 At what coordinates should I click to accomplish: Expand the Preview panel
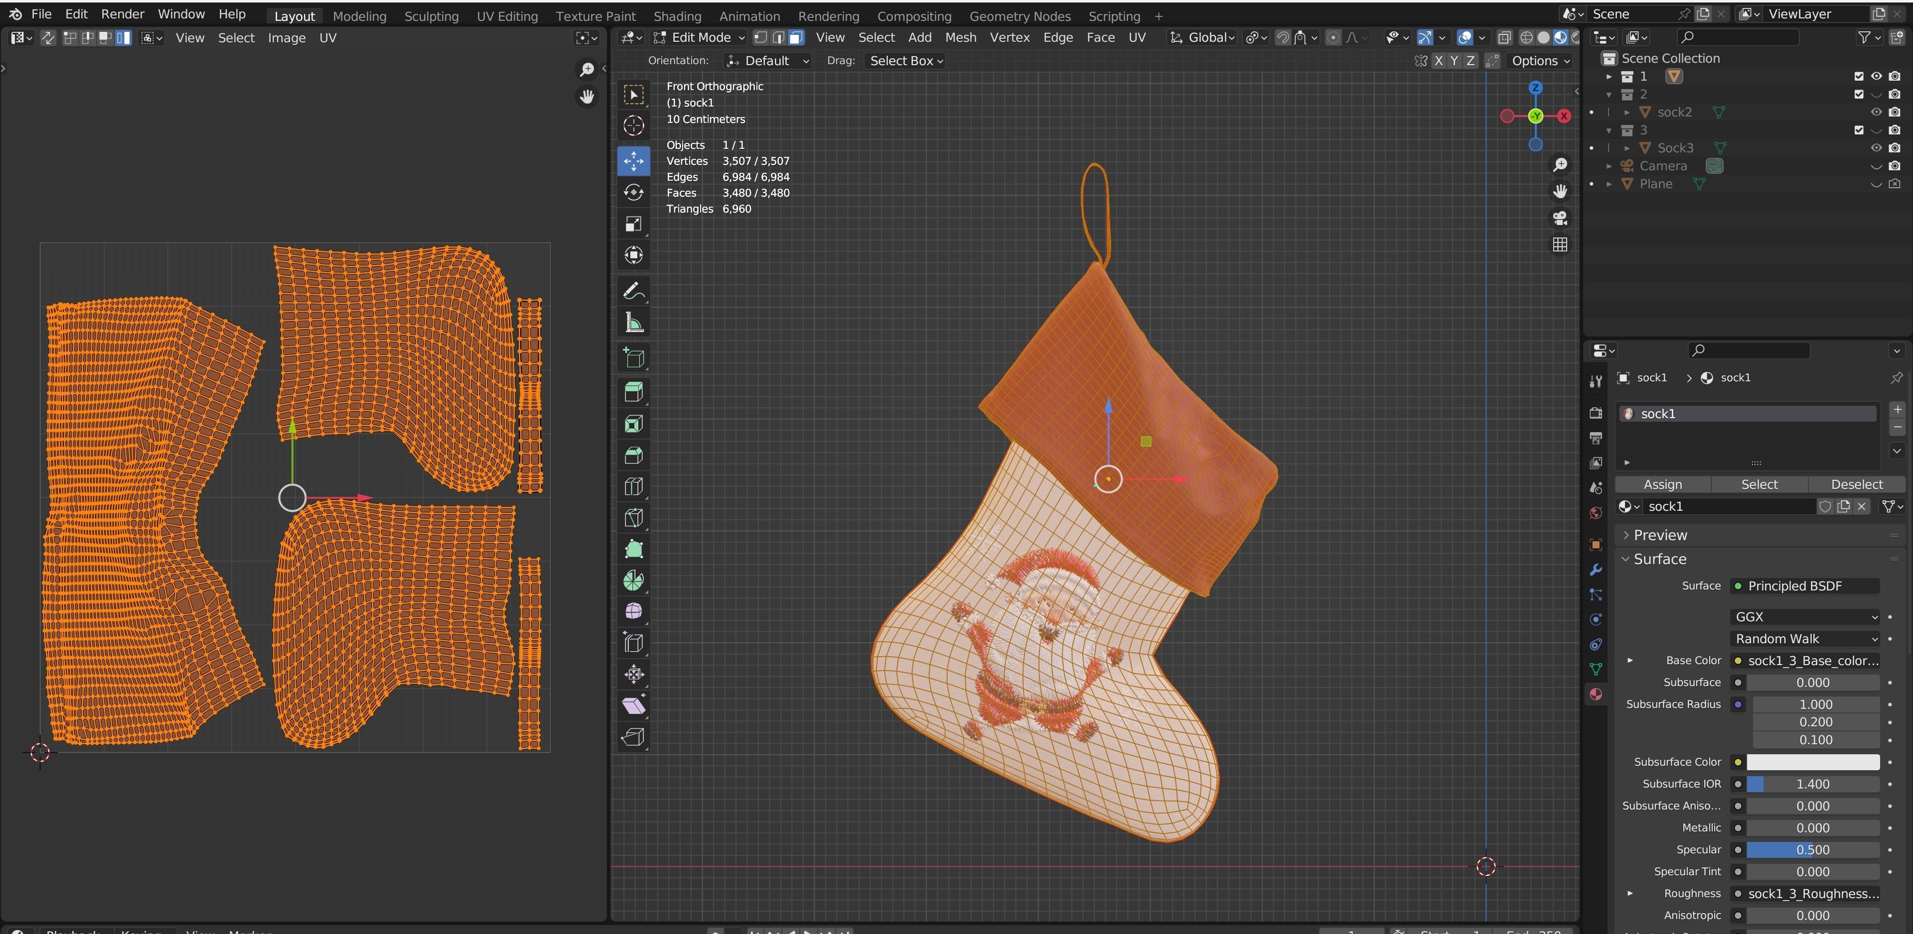coord(1660,535)
